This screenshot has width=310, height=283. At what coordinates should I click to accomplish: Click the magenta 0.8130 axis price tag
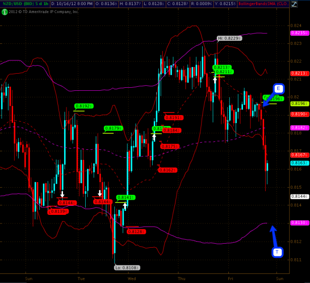pyautogui.click(x=299, y=222)
